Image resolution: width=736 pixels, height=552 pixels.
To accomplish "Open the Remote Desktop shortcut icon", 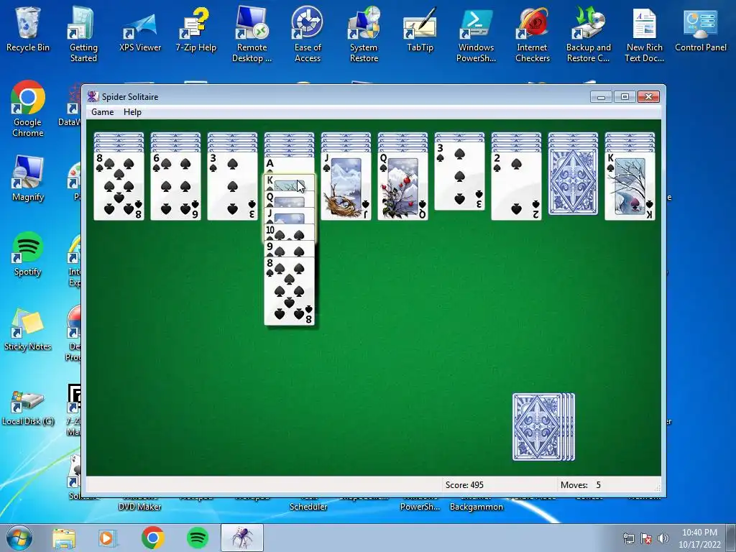I will (252, 34).
